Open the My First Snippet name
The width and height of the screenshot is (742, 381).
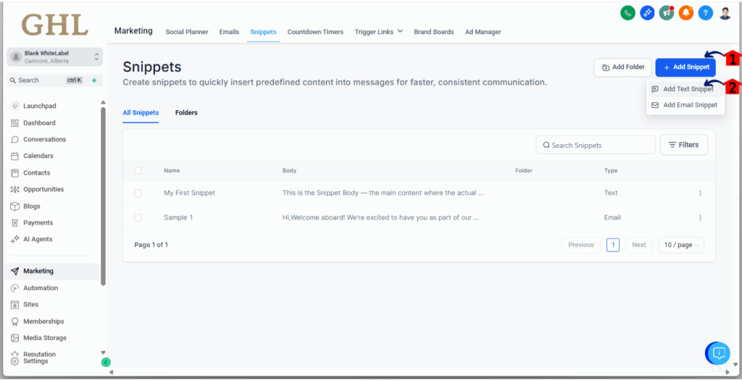point(189,193)
